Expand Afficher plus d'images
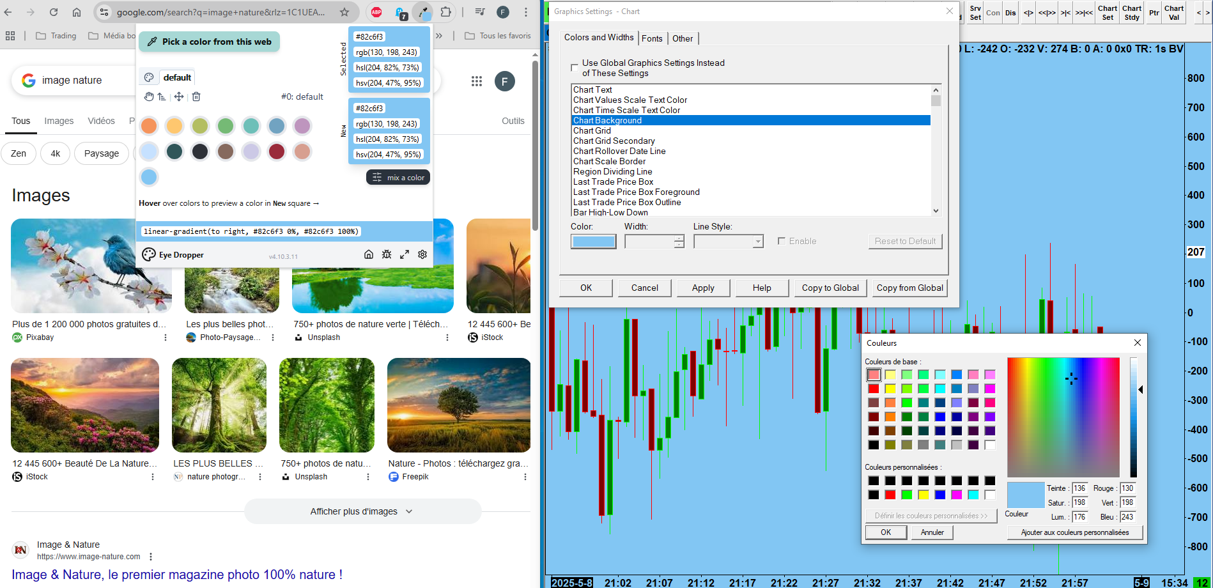Viewport: 1213px width, 588px height. click(362, 511)
